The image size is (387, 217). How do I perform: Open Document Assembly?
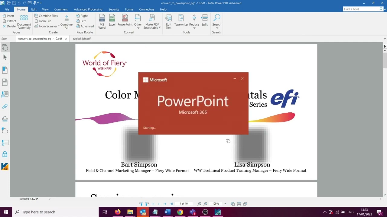coord(24,22)
